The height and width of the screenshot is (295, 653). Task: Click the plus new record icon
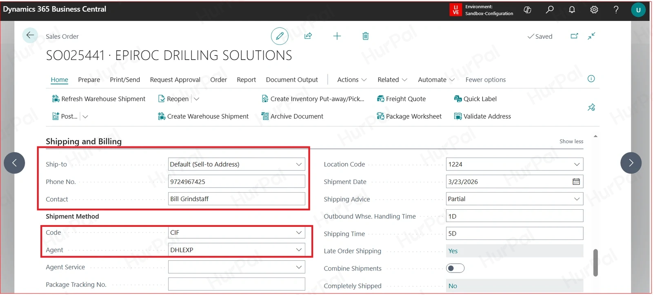point(337,36)
